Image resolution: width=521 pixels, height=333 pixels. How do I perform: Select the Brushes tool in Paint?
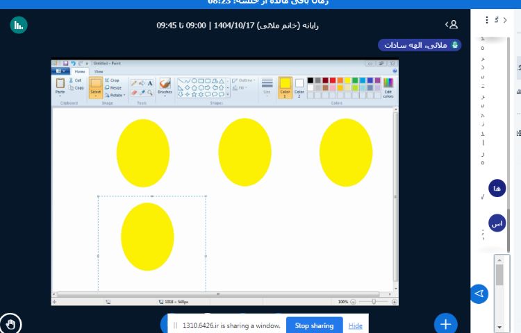click(165, 86)
